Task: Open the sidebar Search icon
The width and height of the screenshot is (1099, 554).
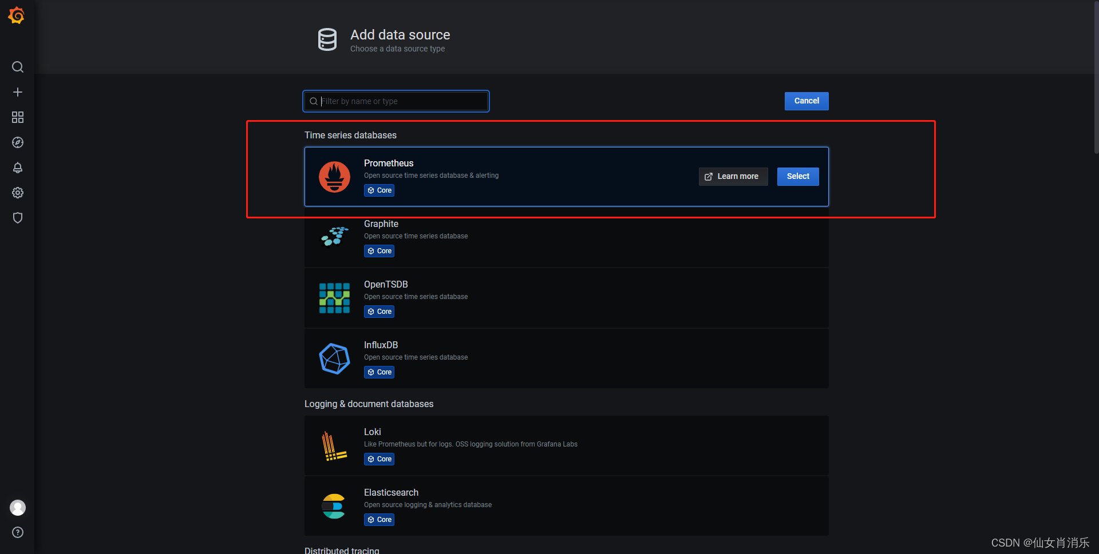Action: point(18,67)
